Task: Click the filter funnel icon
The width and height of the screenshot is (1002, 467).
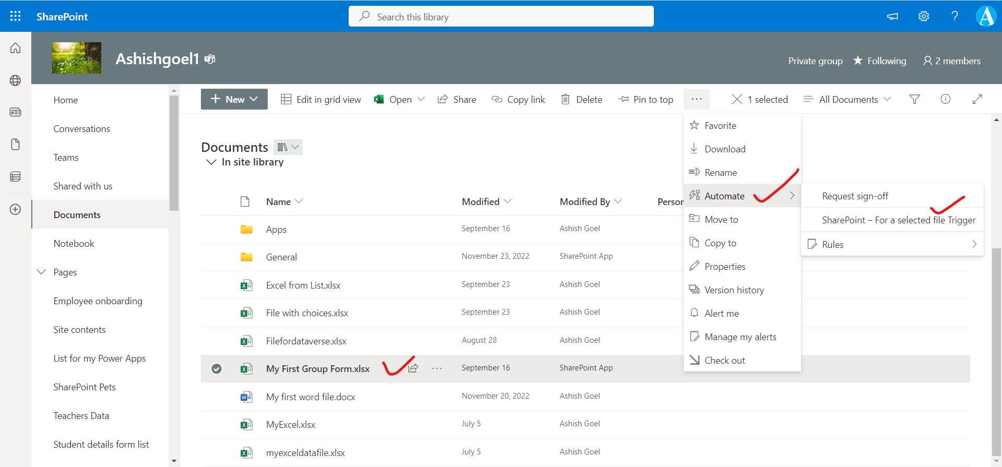Action: click(914, 99)
